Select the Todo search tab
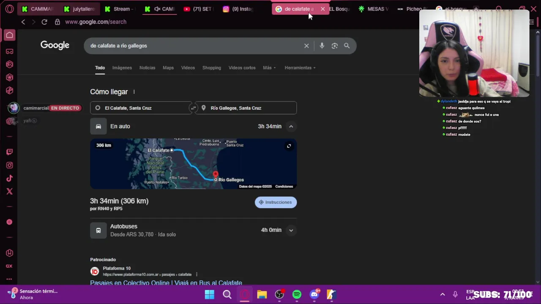This screenshot has width=541, height=304. [x=100, y=68]
